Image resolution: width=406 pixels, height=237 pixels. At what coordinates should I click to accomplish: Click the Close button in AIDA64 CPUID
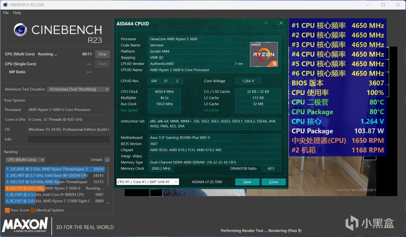point(273,182)
